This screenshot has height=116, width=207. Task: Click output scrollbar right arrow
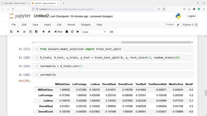192,42
